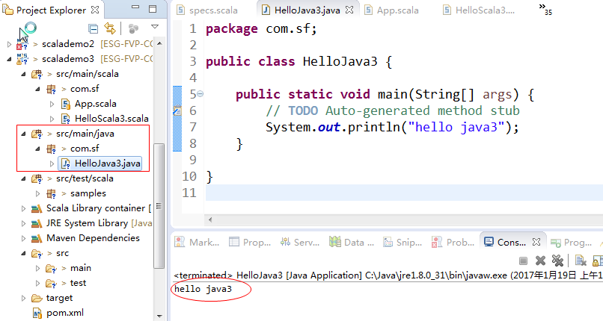Collapse com.sf package under src/main/scala
Viewport: 603px width, 321px height.
[37, 89]
